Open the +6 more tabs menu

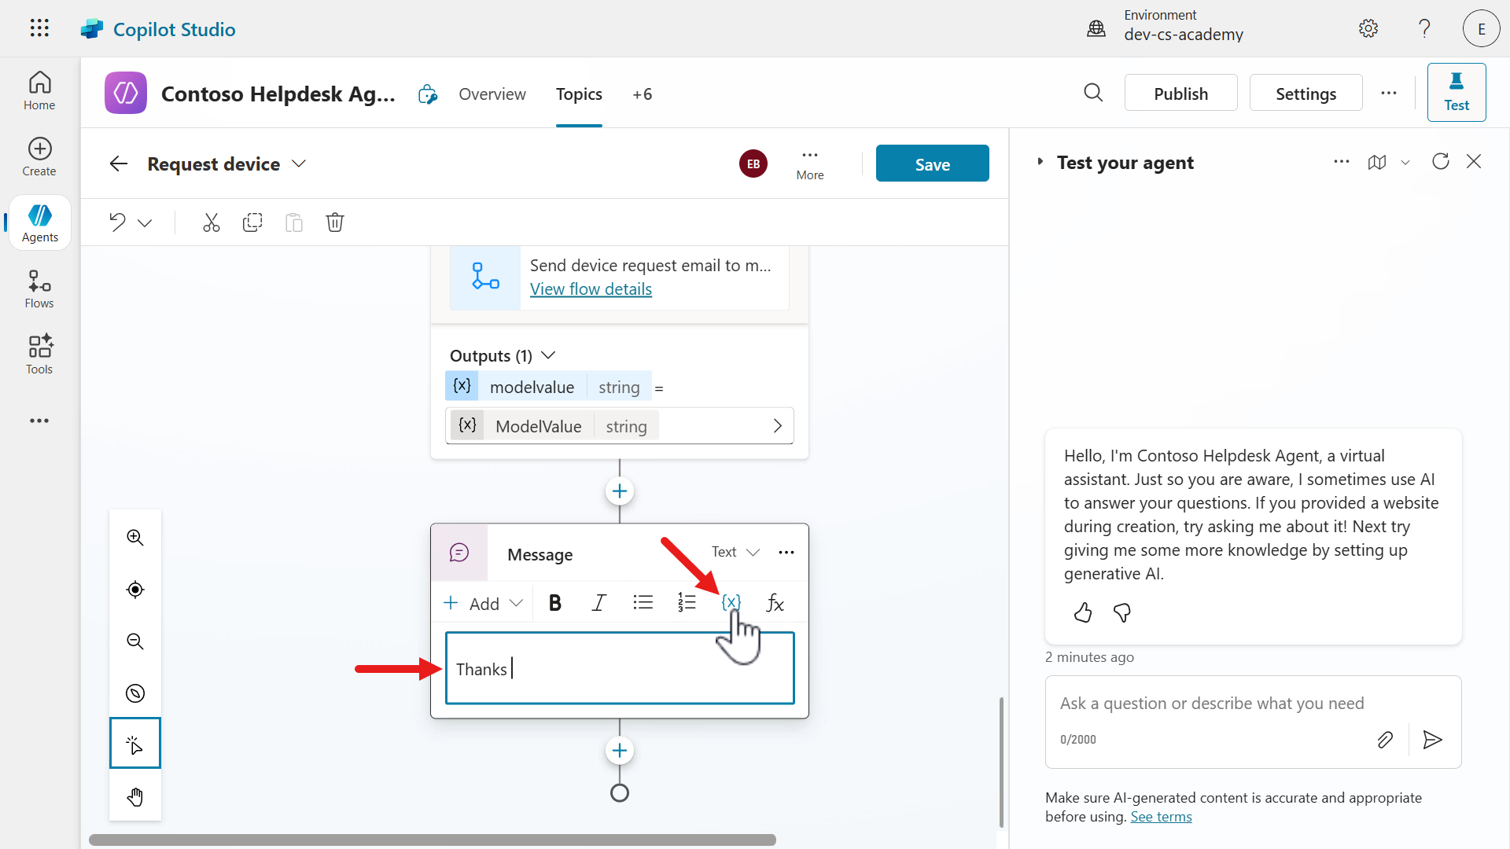point(642,94)
